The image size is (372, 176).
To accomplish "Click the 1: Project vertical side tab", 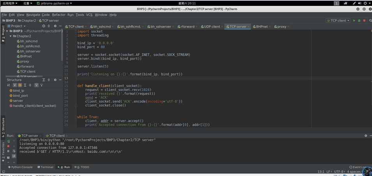I will 3,34.
